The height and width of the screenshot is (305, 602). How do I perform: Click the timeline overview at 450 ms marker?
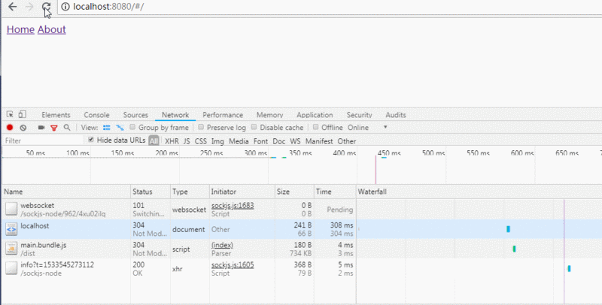(389, 153)
